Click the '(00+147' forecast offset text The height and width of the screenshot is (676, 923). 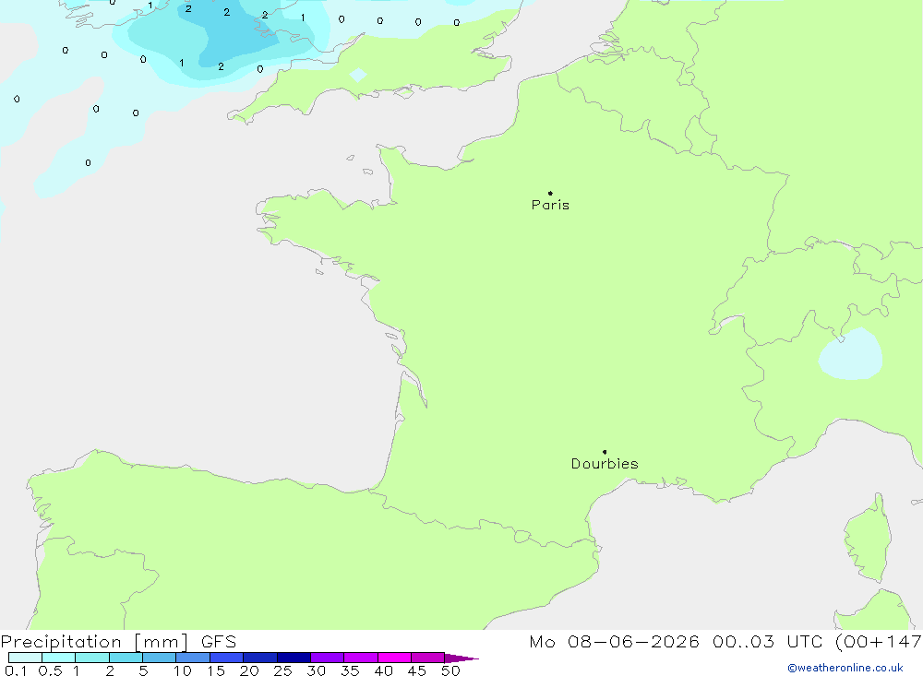click(x=879, y=641)
